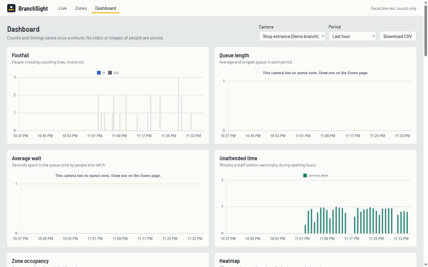This screenshot has height=267, width=428.
Task: Click the tallest Footfall bar near 11:28 PM
Action: 179,104
